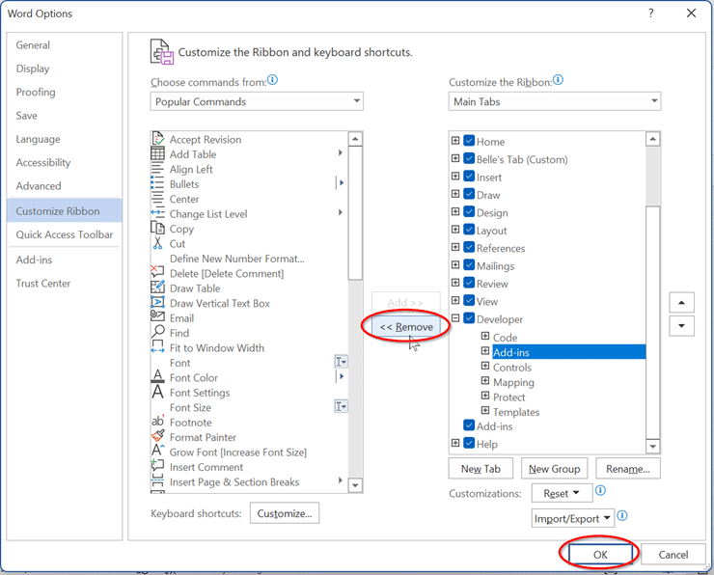Click the Footnote ab icon
This screenshot has height=575, width=714.
tap(157, 422)
